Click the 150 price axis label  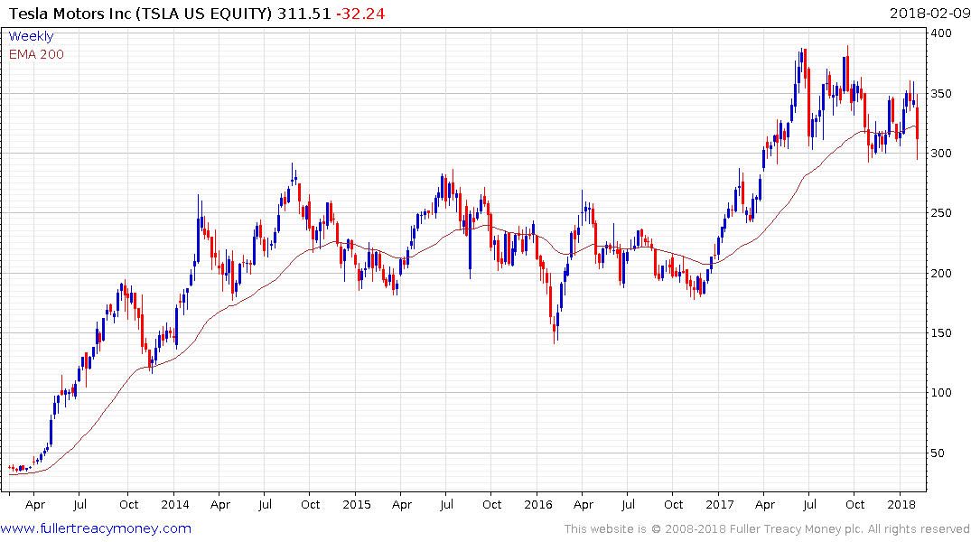(941, 332)
